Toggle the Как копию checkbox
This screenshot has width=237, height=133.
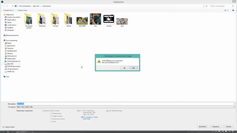[x=51, y=111]
